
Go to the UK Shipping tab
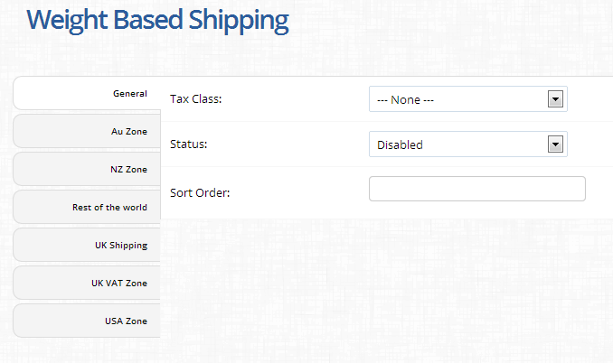point(87,245)
